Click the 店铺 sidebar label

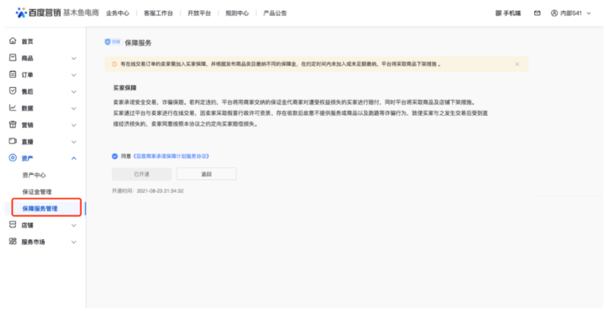[x=27, y=225]
